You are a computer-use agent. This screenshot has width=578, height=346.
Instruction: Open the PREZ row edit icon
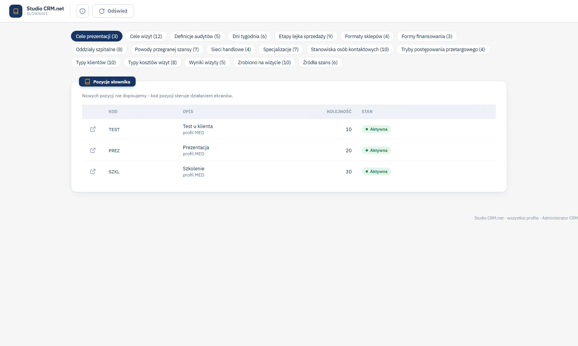93,150
